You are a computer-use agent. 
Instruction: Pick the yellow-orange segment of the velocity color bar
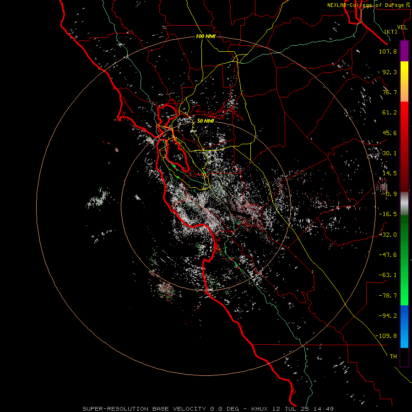[404, 81]
